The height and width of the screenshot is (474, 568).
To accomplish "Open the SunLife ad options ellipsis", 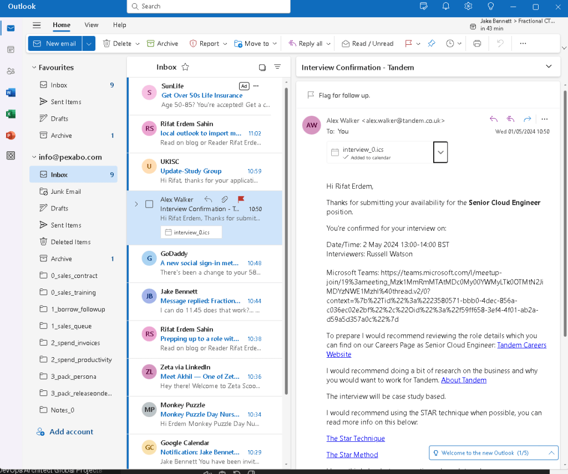I will [256, 86].
